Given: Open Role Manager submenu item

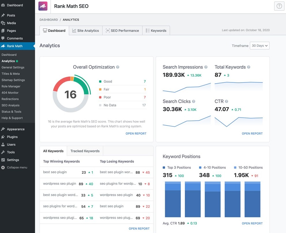Looking at the screenshot, I should coord(11,86).
